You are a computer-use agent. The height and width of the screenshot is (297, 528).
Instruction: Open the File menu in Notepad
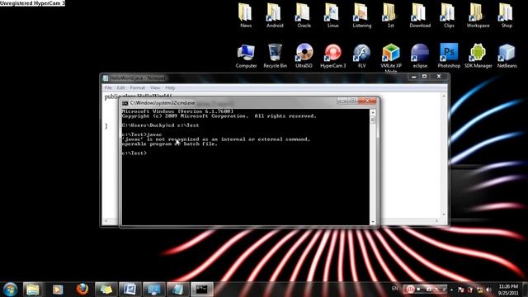(x=108, y=88)
